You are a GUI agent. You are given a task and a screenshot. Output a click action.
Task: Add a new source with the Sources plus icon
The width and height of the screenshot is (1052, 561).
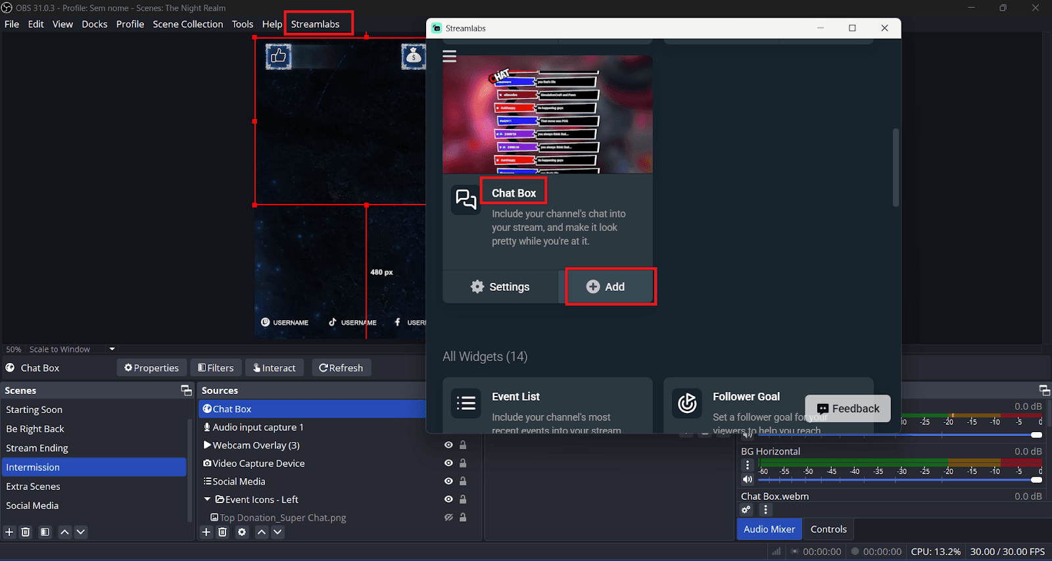point(206,532)
